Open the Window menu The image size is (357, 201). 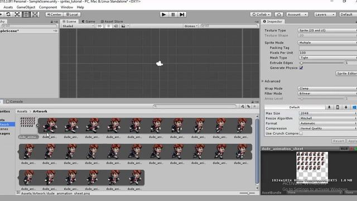(67, 7)
